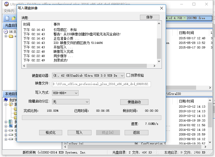Expand the drive node labeled 文
Image resolution: width=215 pixels, height=157 pixels.
pyautogui.click(x=6, y=135)
